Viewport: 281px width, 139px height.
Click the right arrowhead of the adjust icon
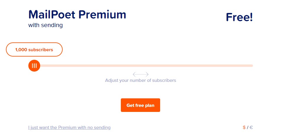coord(147,74)
